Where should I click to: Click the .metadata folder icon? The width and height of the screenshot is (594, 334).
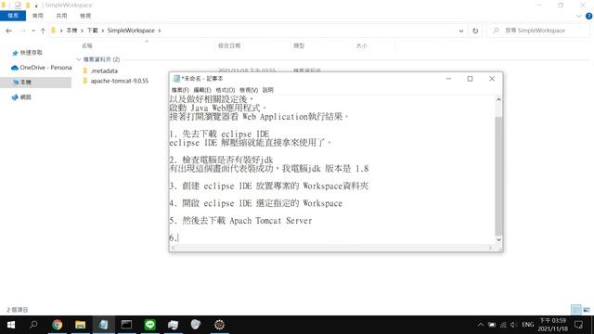(85, 71)
